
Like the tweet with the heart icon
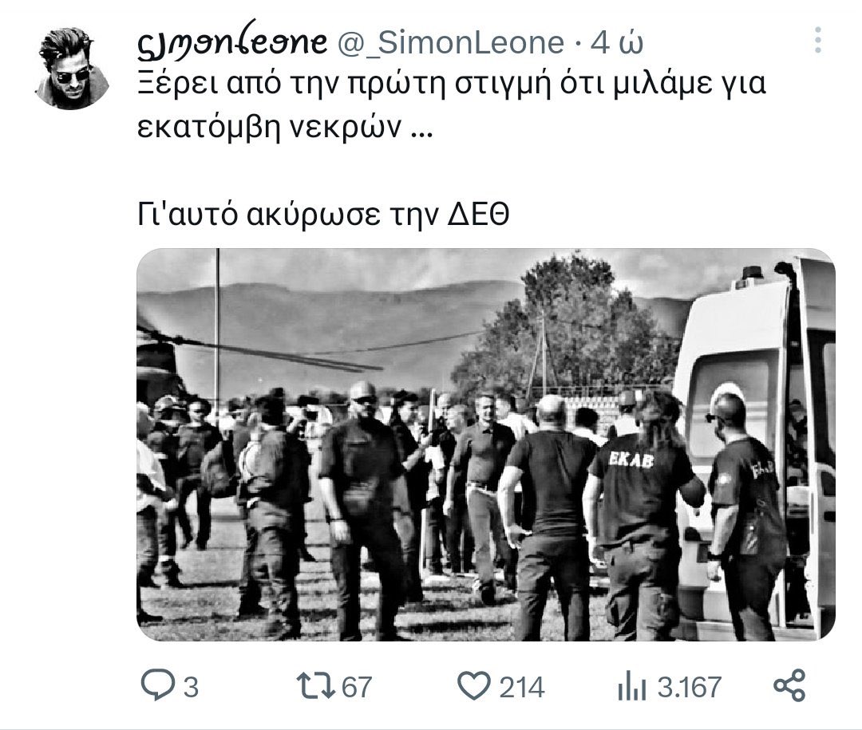click(x=474, y=686)
